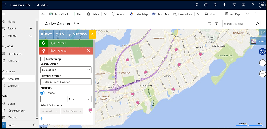This screenshot has height=129, width=267.
Task: Click the Detail Map toolbar icon
Action: tap(132, 14)
